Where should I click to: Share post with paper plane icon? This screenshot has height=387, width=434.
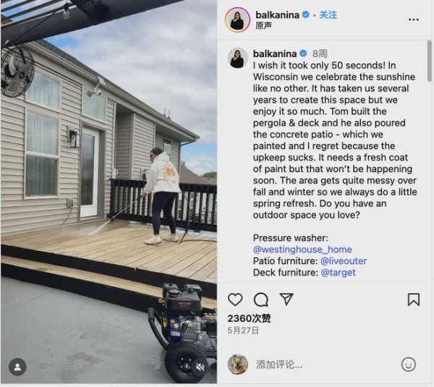coord(286,299)
